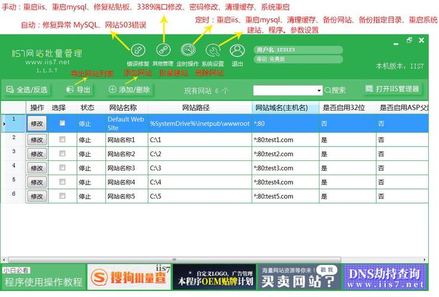Image resolution: width=439 pixels, height=297 pixels.
Task: Click the www.iis7.net logo link
Action: pyautogui.click(x=48, y=62)
